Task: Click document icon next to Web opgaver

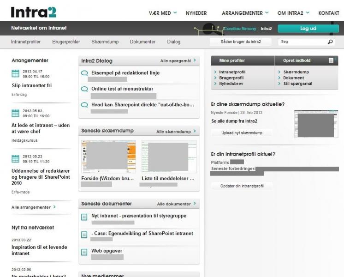Action: (84, 252)
